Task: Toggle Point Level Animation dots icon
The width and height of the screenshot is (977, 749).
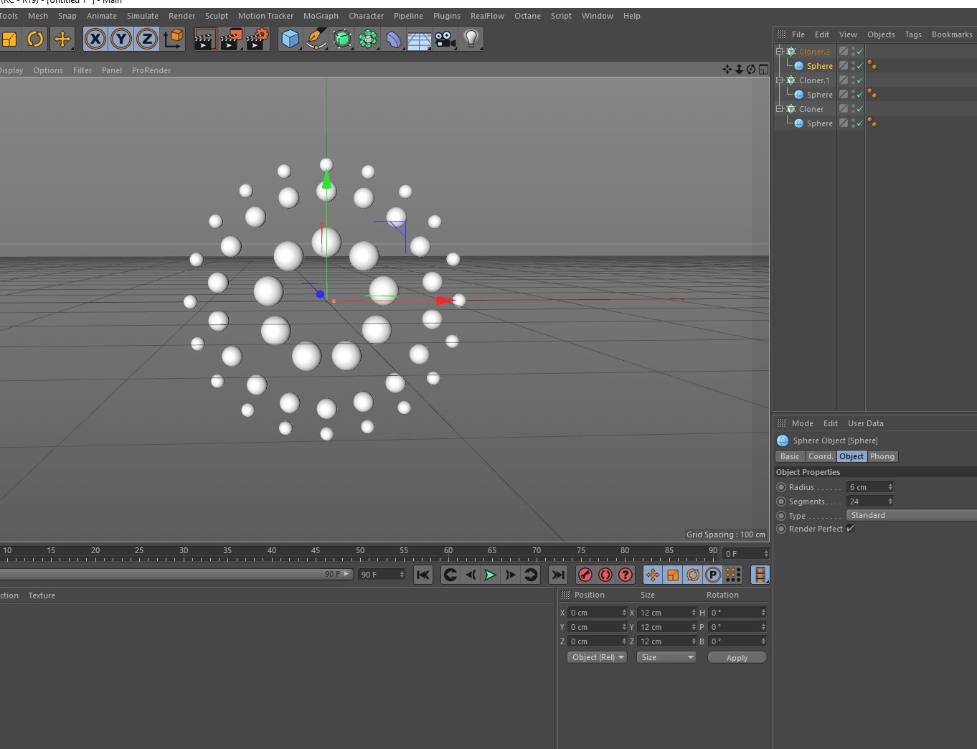Action: click(x=733, y=575)
